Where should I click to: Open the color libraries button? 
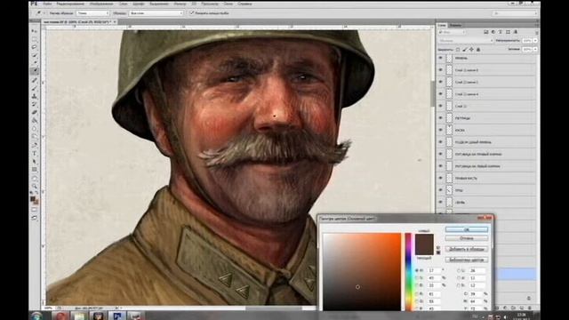pos(466,260)
